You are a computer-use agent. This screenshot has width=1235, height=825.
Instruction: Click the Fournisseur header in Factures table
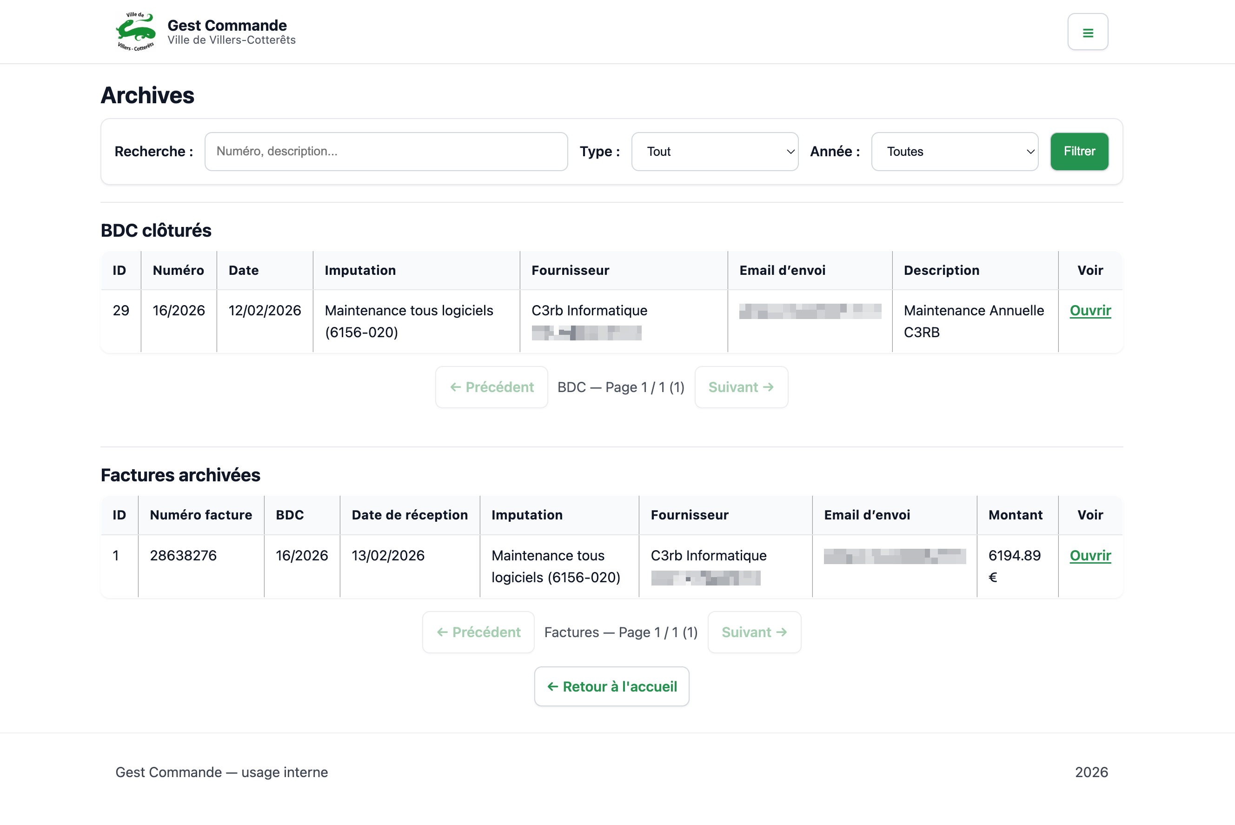[689, 515]
